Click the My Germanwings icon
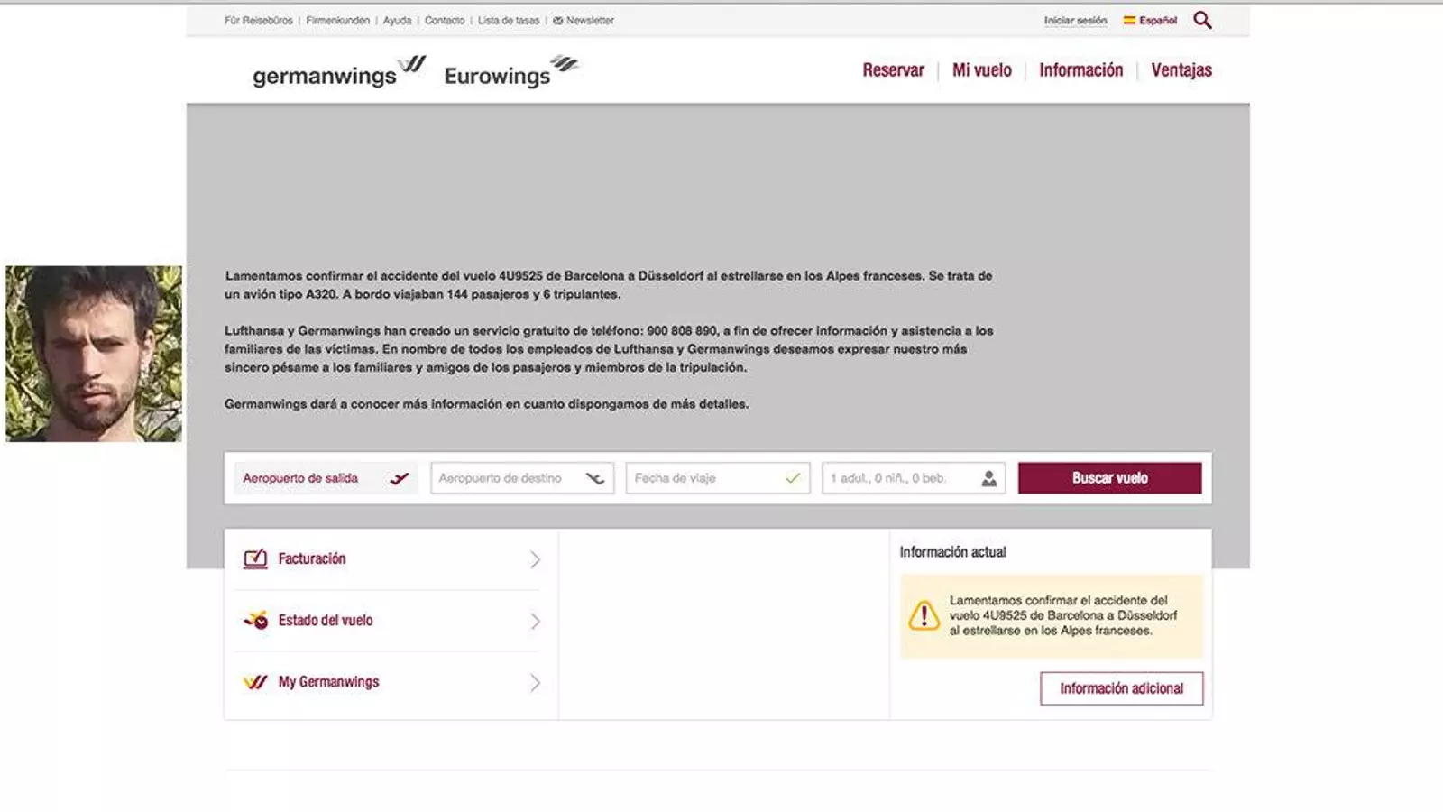 point(255,682)
